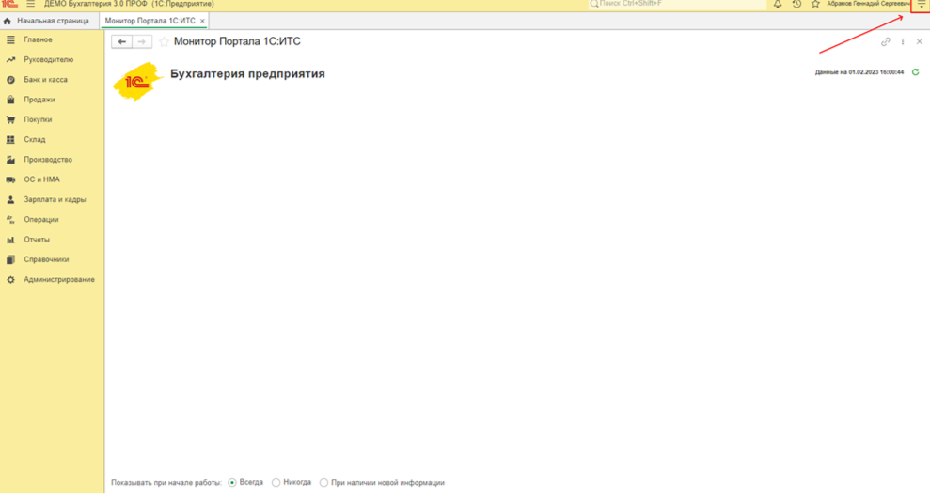Click the Операции debit-credit icon
930x499 pixels.
[x=10, y=220]
